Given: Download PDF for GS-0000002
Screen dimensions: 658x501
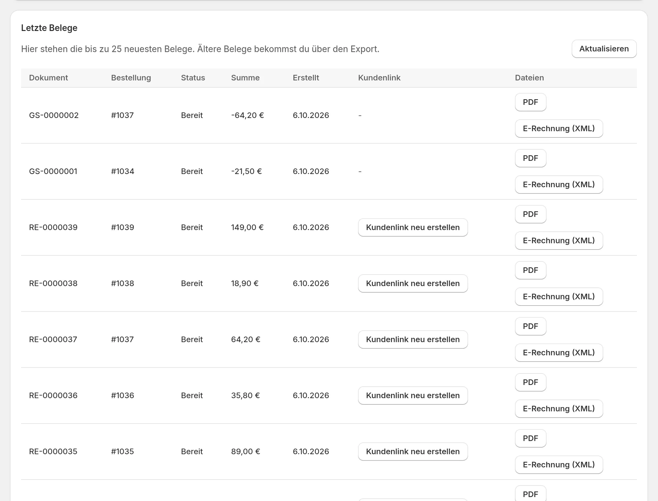Looking at the screenshot, I should click(x=530, y=102).
